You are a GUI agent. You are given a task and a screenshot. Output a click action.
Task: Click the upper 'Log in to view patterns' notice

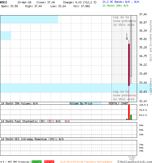[x=124, y=21]
